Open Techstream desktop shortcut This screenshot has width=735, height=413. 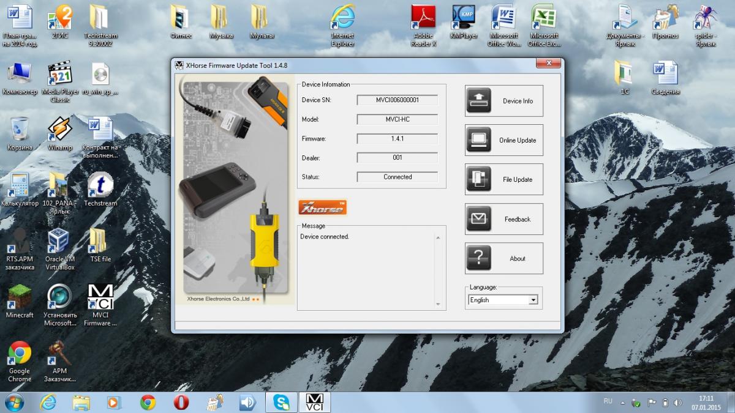(x=100, y=187)
